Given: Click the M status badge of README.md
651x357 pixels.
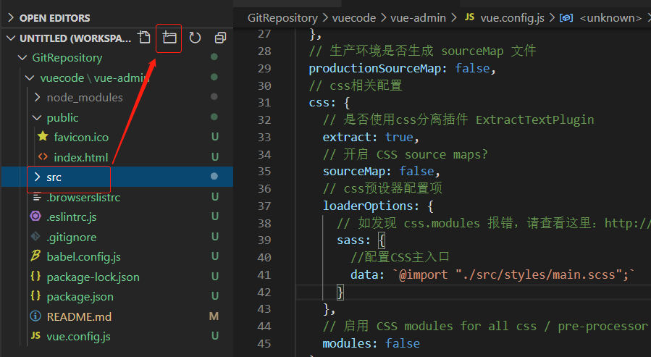Looking at the screenshot, I should tap(214, 316).
